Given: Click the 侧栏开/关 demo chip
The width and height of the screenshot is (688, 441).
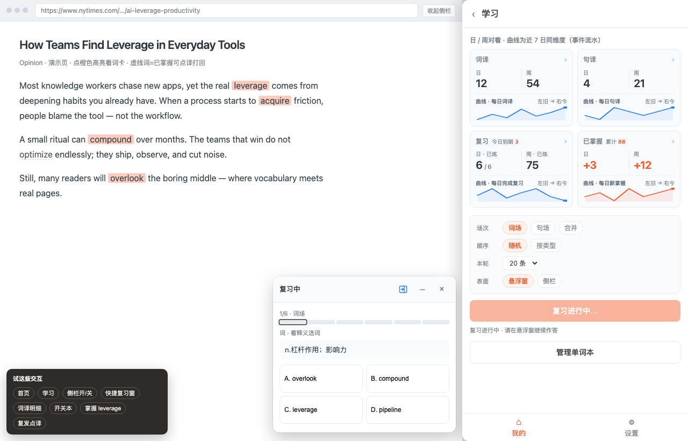Looking at the screenshot, I should click(x=80, y=393).
